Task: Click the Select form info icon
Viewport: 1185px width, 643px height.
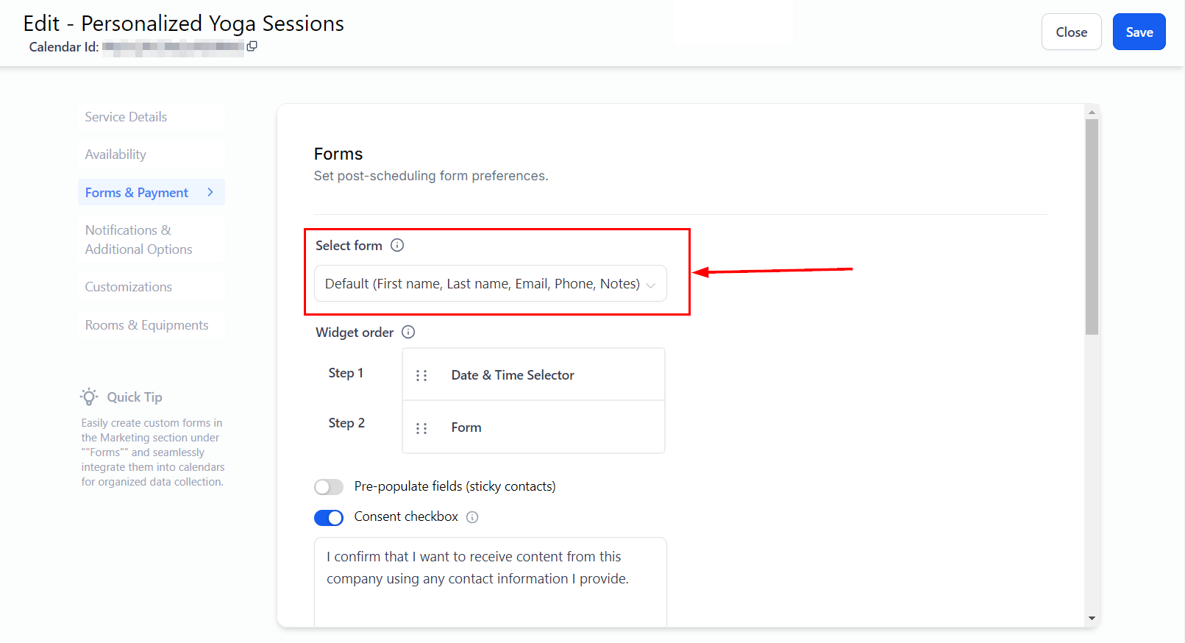Action: (x=397, y=246)
